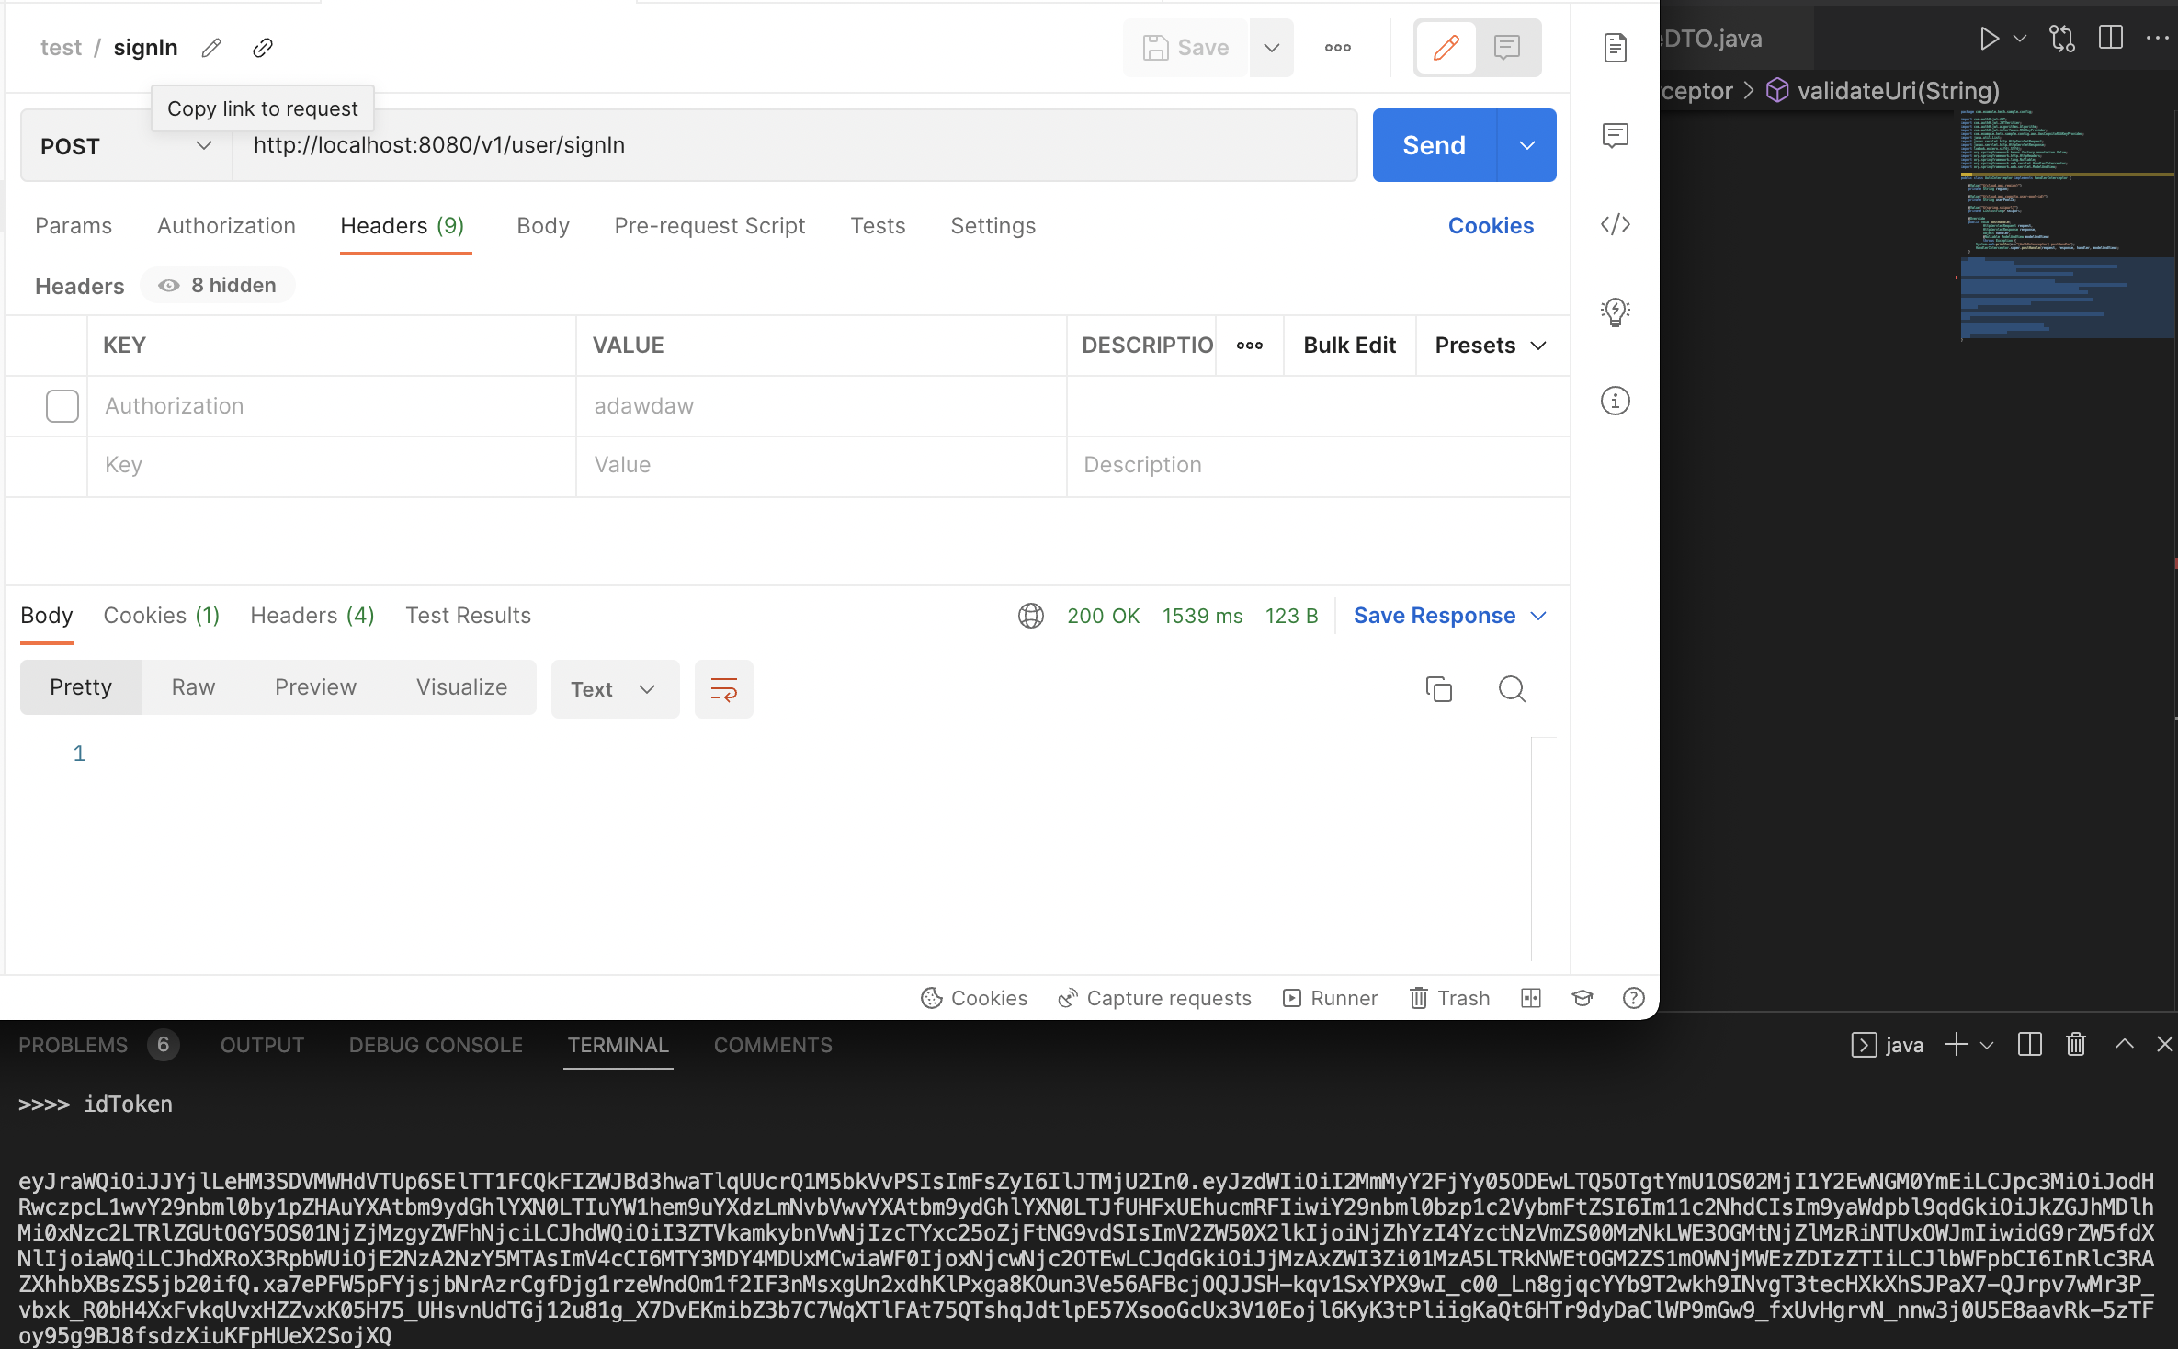View response Headers (4) tab
The image size is (2178, 1349).
click(x=312, y=616)
